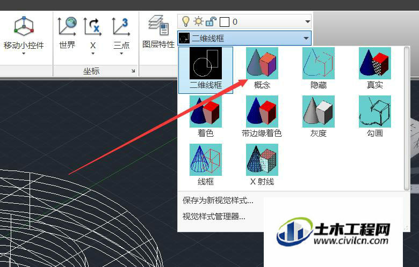Viewport: 419px width, 267px height.
Task: Apply the 真实 visual style
Action: [374, 63]
